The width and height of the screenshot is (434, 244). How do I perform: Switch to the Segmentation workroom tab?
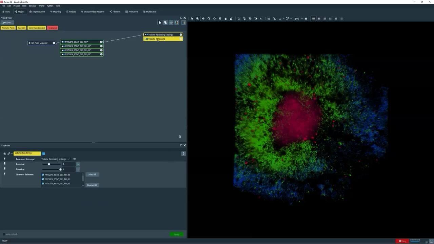pos(37,12)
